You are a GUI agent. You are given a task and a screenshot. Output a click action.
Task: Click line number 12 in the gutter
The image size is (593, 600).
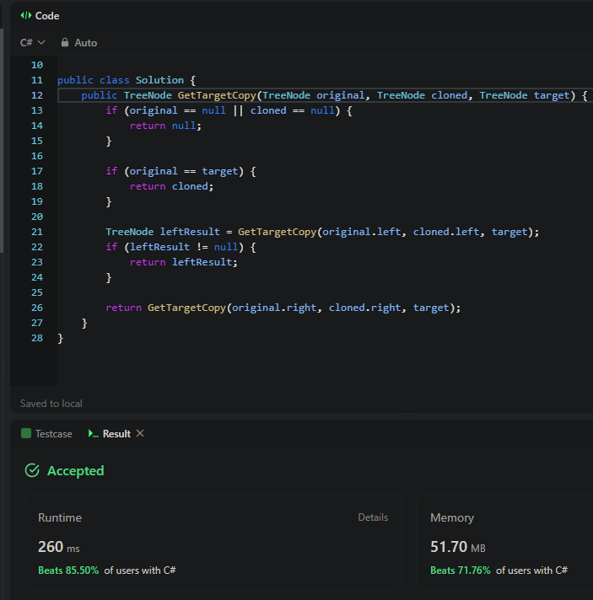(36, 95)
